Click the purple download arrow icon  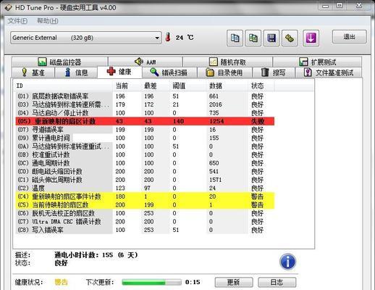coord(311,38)
